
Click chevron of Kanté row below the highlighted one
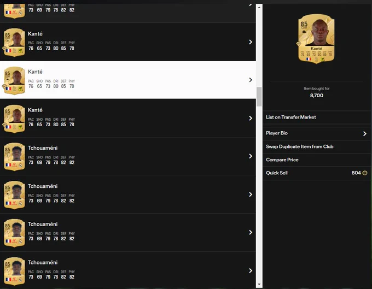click(251, 118)
